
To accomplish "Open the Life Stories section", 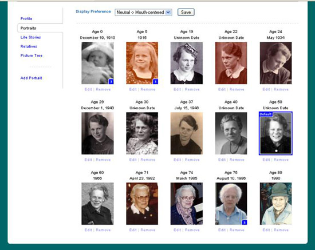I will point(30,37).
